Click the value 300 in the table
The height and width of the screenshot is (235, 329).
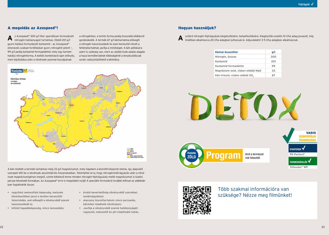pyautogui.click(x=273, y=57)
